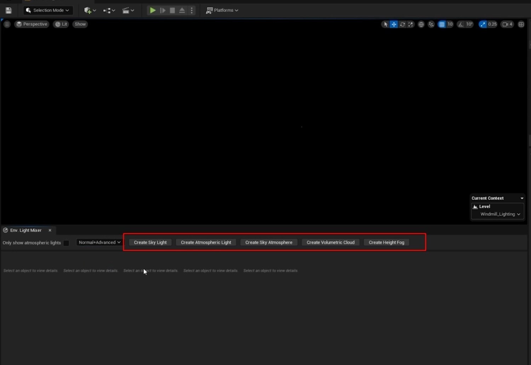Open the viewport hamburger options menu
Viewport: 531px width, 365px height.
click(x=7, y=24)
